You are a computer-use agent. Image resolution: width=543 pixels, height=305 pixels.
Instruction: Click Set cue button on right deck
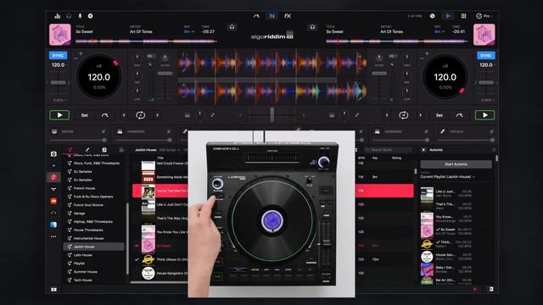tap(439, 115)
